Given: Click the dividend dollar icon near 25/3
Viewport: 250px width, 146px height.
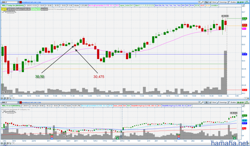Looking at the screenshot, I should click(x=234, y=138).
